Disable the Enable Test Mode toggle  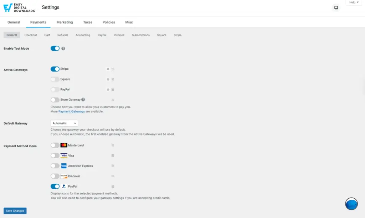pos(55,48)
